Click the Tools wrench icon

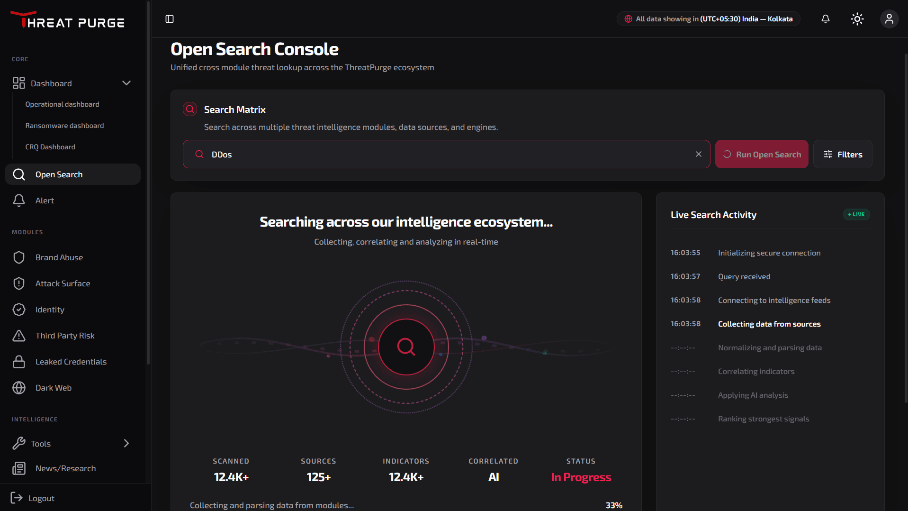click(19, 443)
